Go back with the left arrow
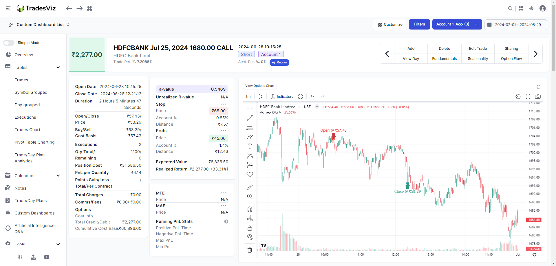556x266 pixels. (x=69, y=8)
